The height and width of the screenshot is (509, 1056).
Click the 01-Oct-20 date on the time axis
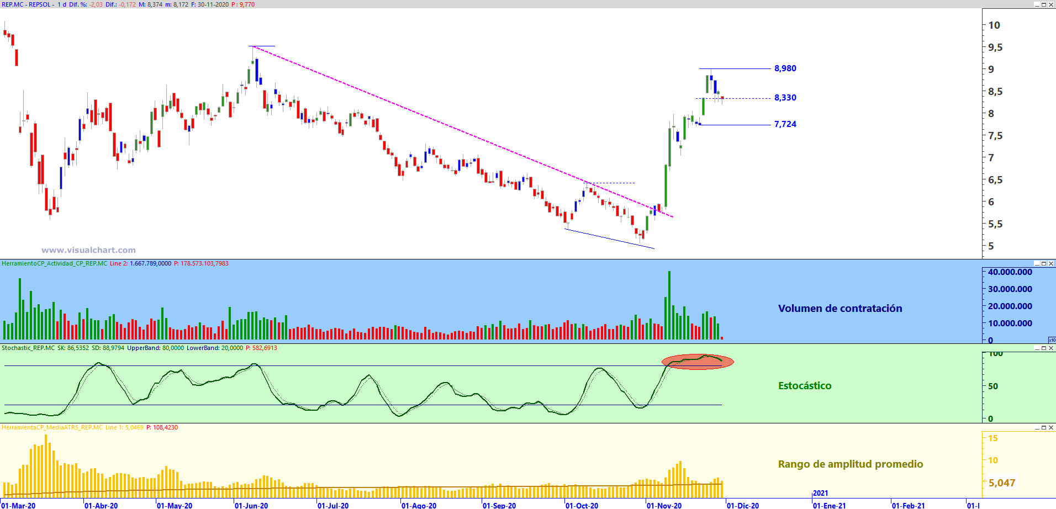582,506
